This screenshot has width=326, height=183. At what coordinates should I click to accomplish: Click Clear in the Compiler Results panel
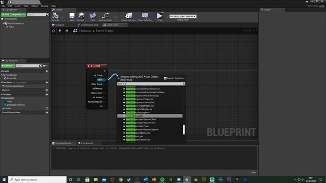[254, 172]
